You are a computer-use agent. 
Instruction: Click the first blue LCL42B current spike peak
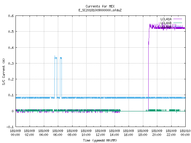pyautogui.click(x=56, y=57)
